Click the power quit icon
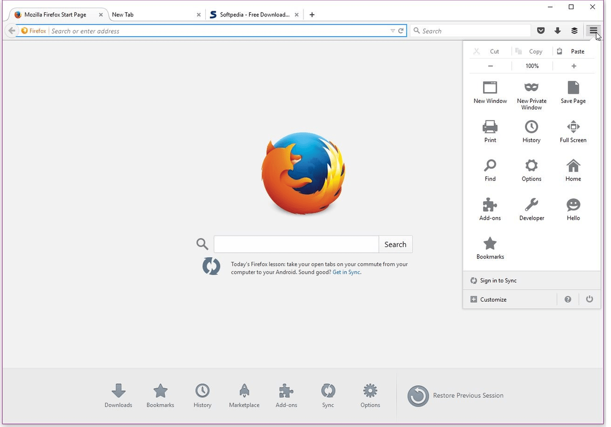 589,300
